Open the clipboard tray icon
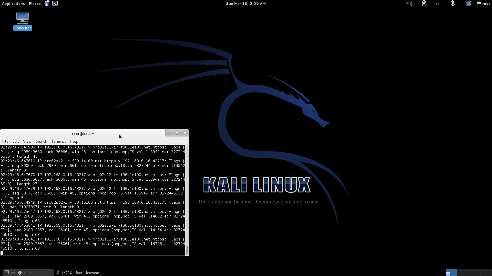The image size is (492, 276). (x=424, y=4)
